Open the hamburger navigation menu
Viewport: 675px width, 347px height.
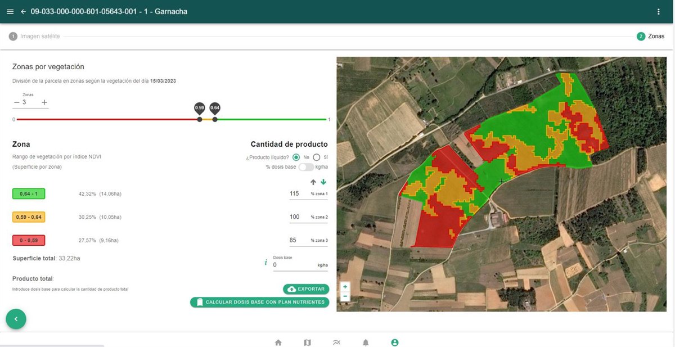10,12
